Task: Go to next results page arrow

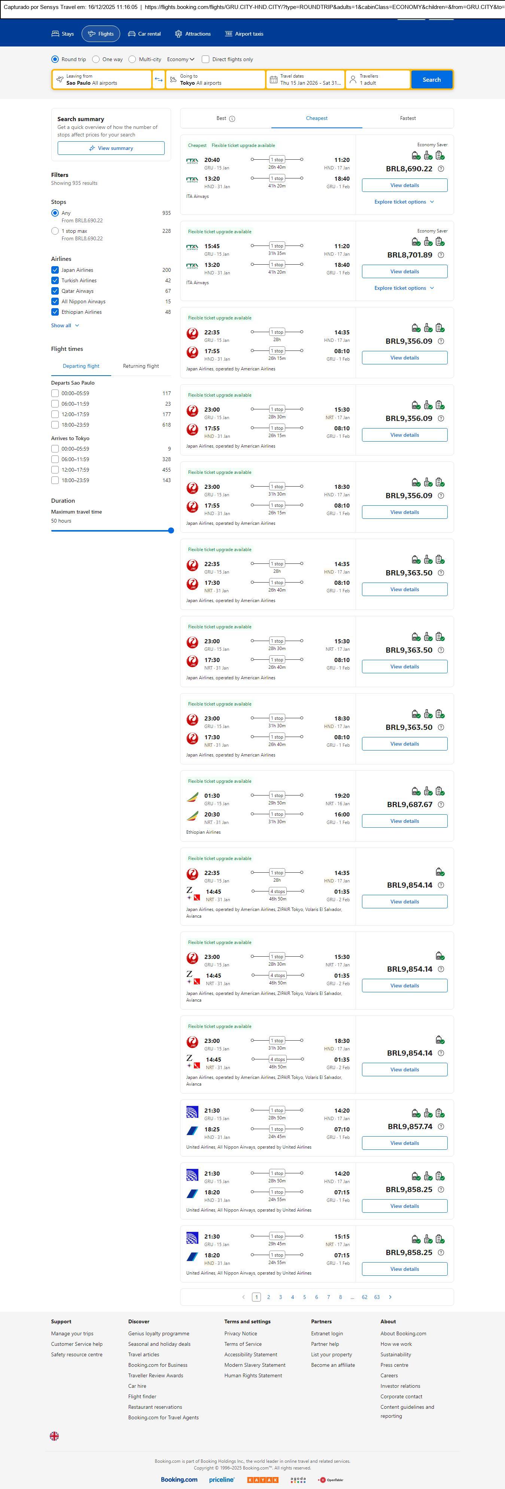Action: tap(390, 1297)
